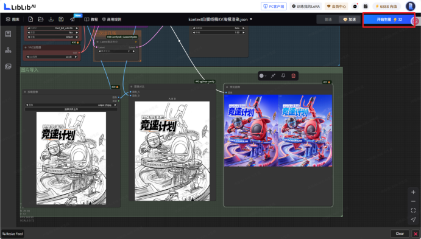Click 开始生图 start generation button

pos(389,19)
